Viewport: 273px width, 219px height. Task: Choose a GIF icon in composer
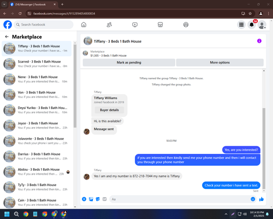[x=104, y=199]
